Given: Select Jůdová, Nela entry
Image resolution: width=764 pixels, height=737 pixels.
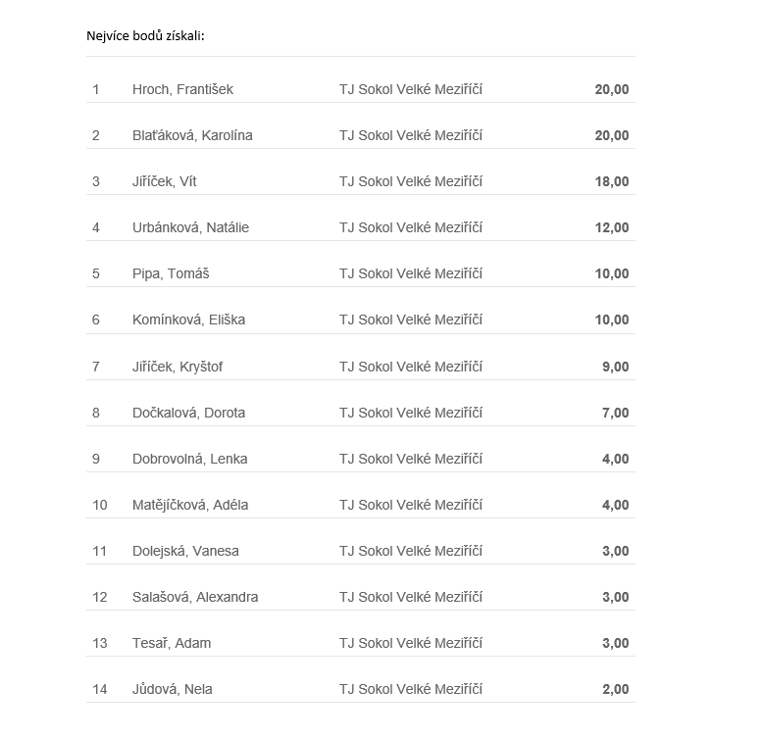Looking at the screenshot, I should coord(172,689).
